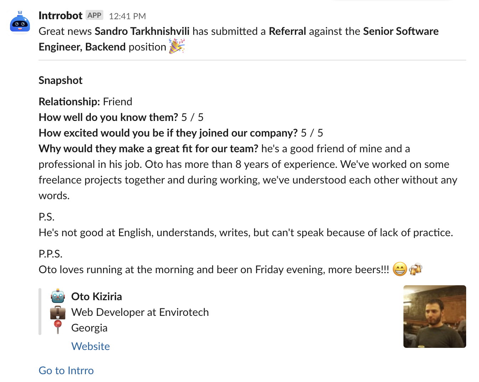This screenshot has height=382, width=479.
Task: Click the bold Referral word
Action: pyautogui.click(x=287, y=31)
